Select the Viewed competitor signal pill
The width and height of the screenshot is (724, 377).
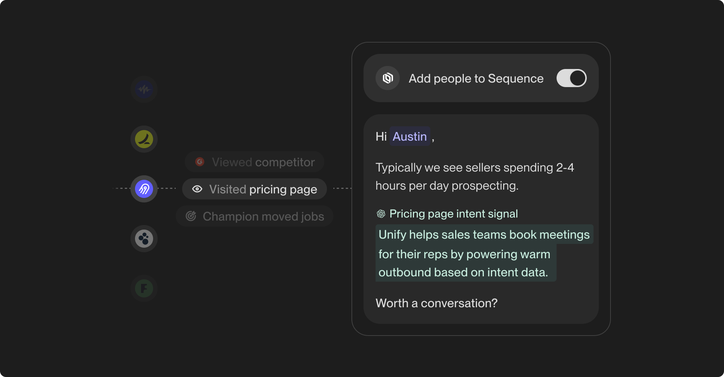pos(255,162)
